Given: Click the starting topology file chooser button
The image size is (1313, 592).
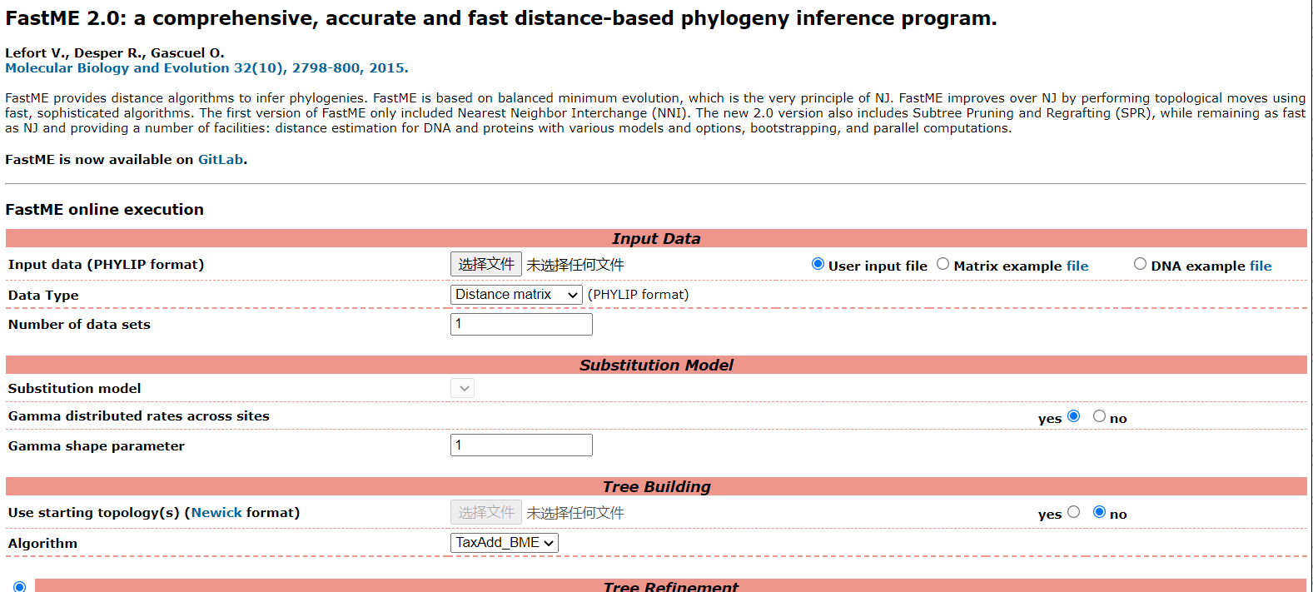Looking at the screenshot, I should click(x=486, y=512).
